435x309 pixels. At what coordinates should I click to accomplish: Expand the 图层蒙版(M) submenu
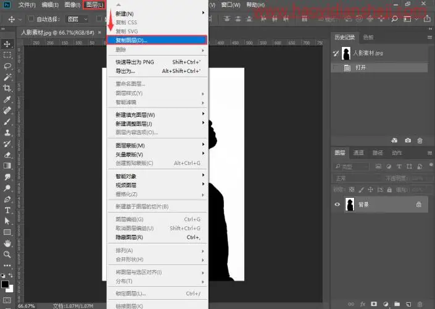(157, 145)
